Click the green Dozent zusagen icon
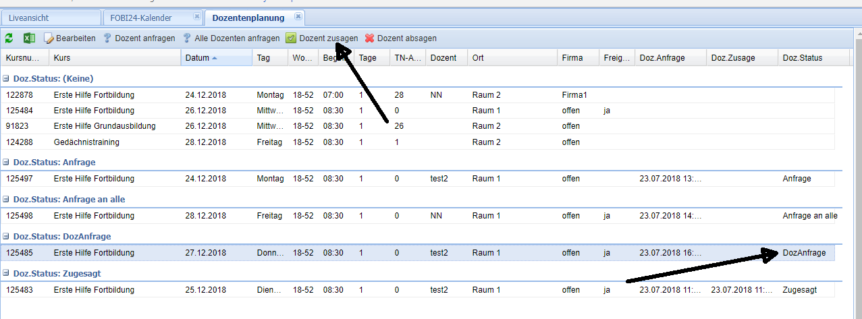862x319 pixels. point(291,38)
